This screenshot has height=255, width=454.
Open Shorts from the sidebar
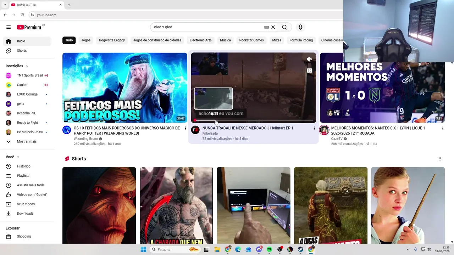tap(27, 51)
